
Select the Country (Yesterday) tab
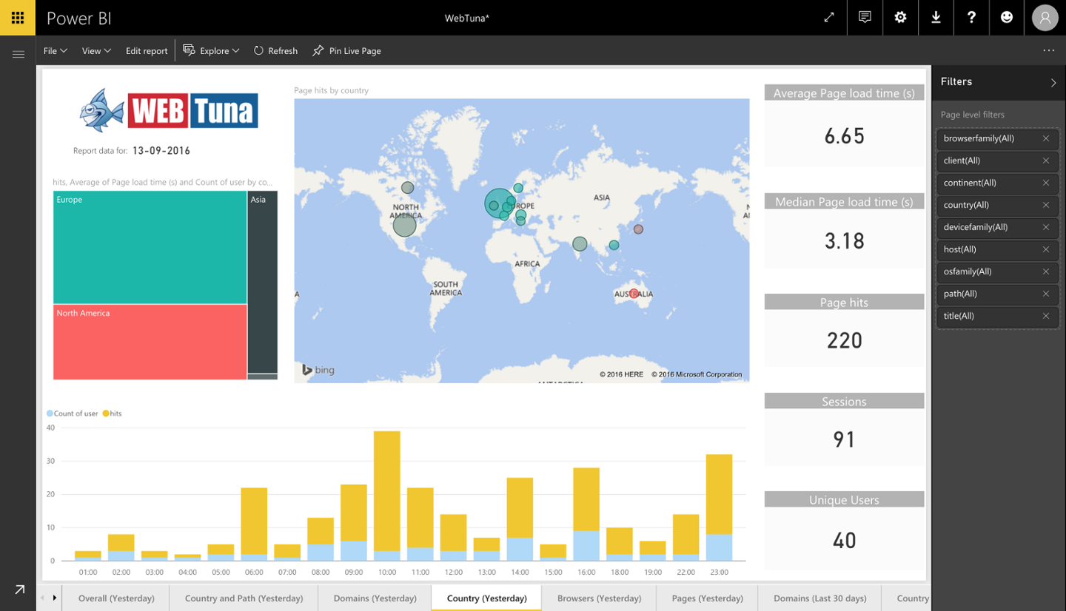[486, 598]
